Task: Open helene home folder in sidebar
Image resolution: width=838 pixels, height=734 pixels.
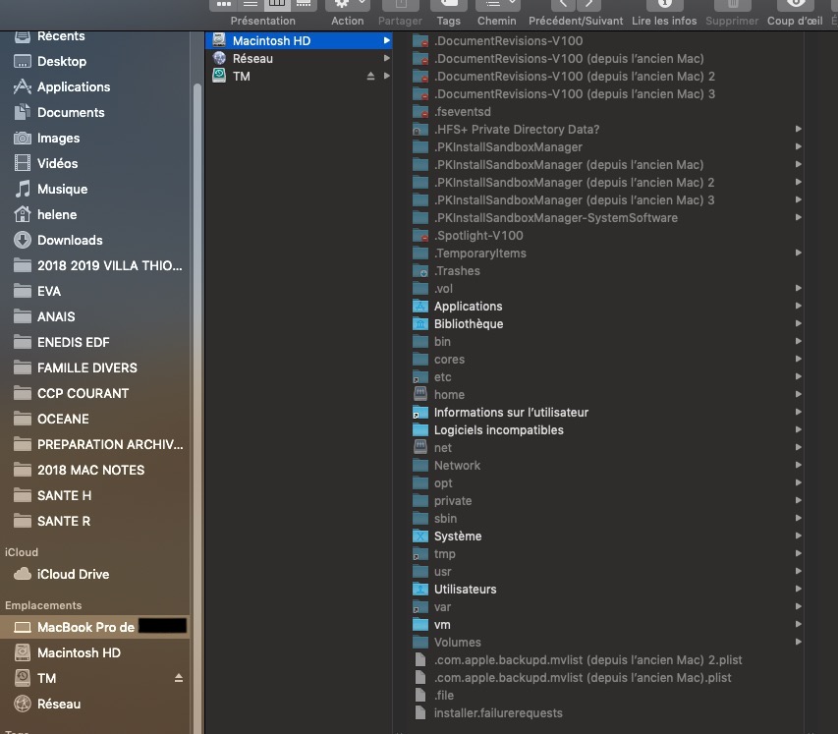Action: 94,214
